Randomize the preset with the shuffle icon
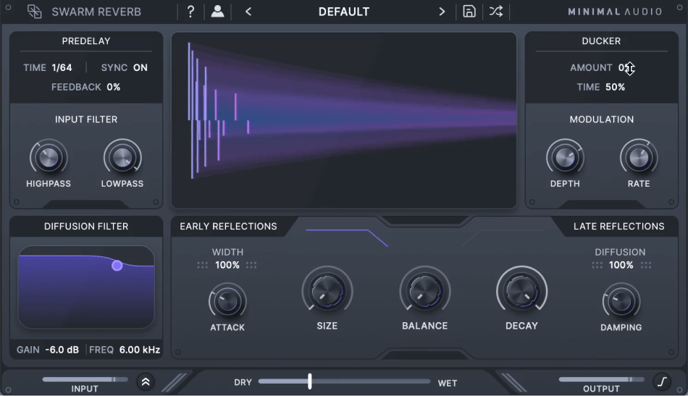 (496, 12)
